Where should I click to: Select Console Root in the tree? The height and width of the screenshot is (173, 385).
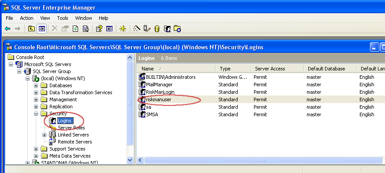pos(30,57)
